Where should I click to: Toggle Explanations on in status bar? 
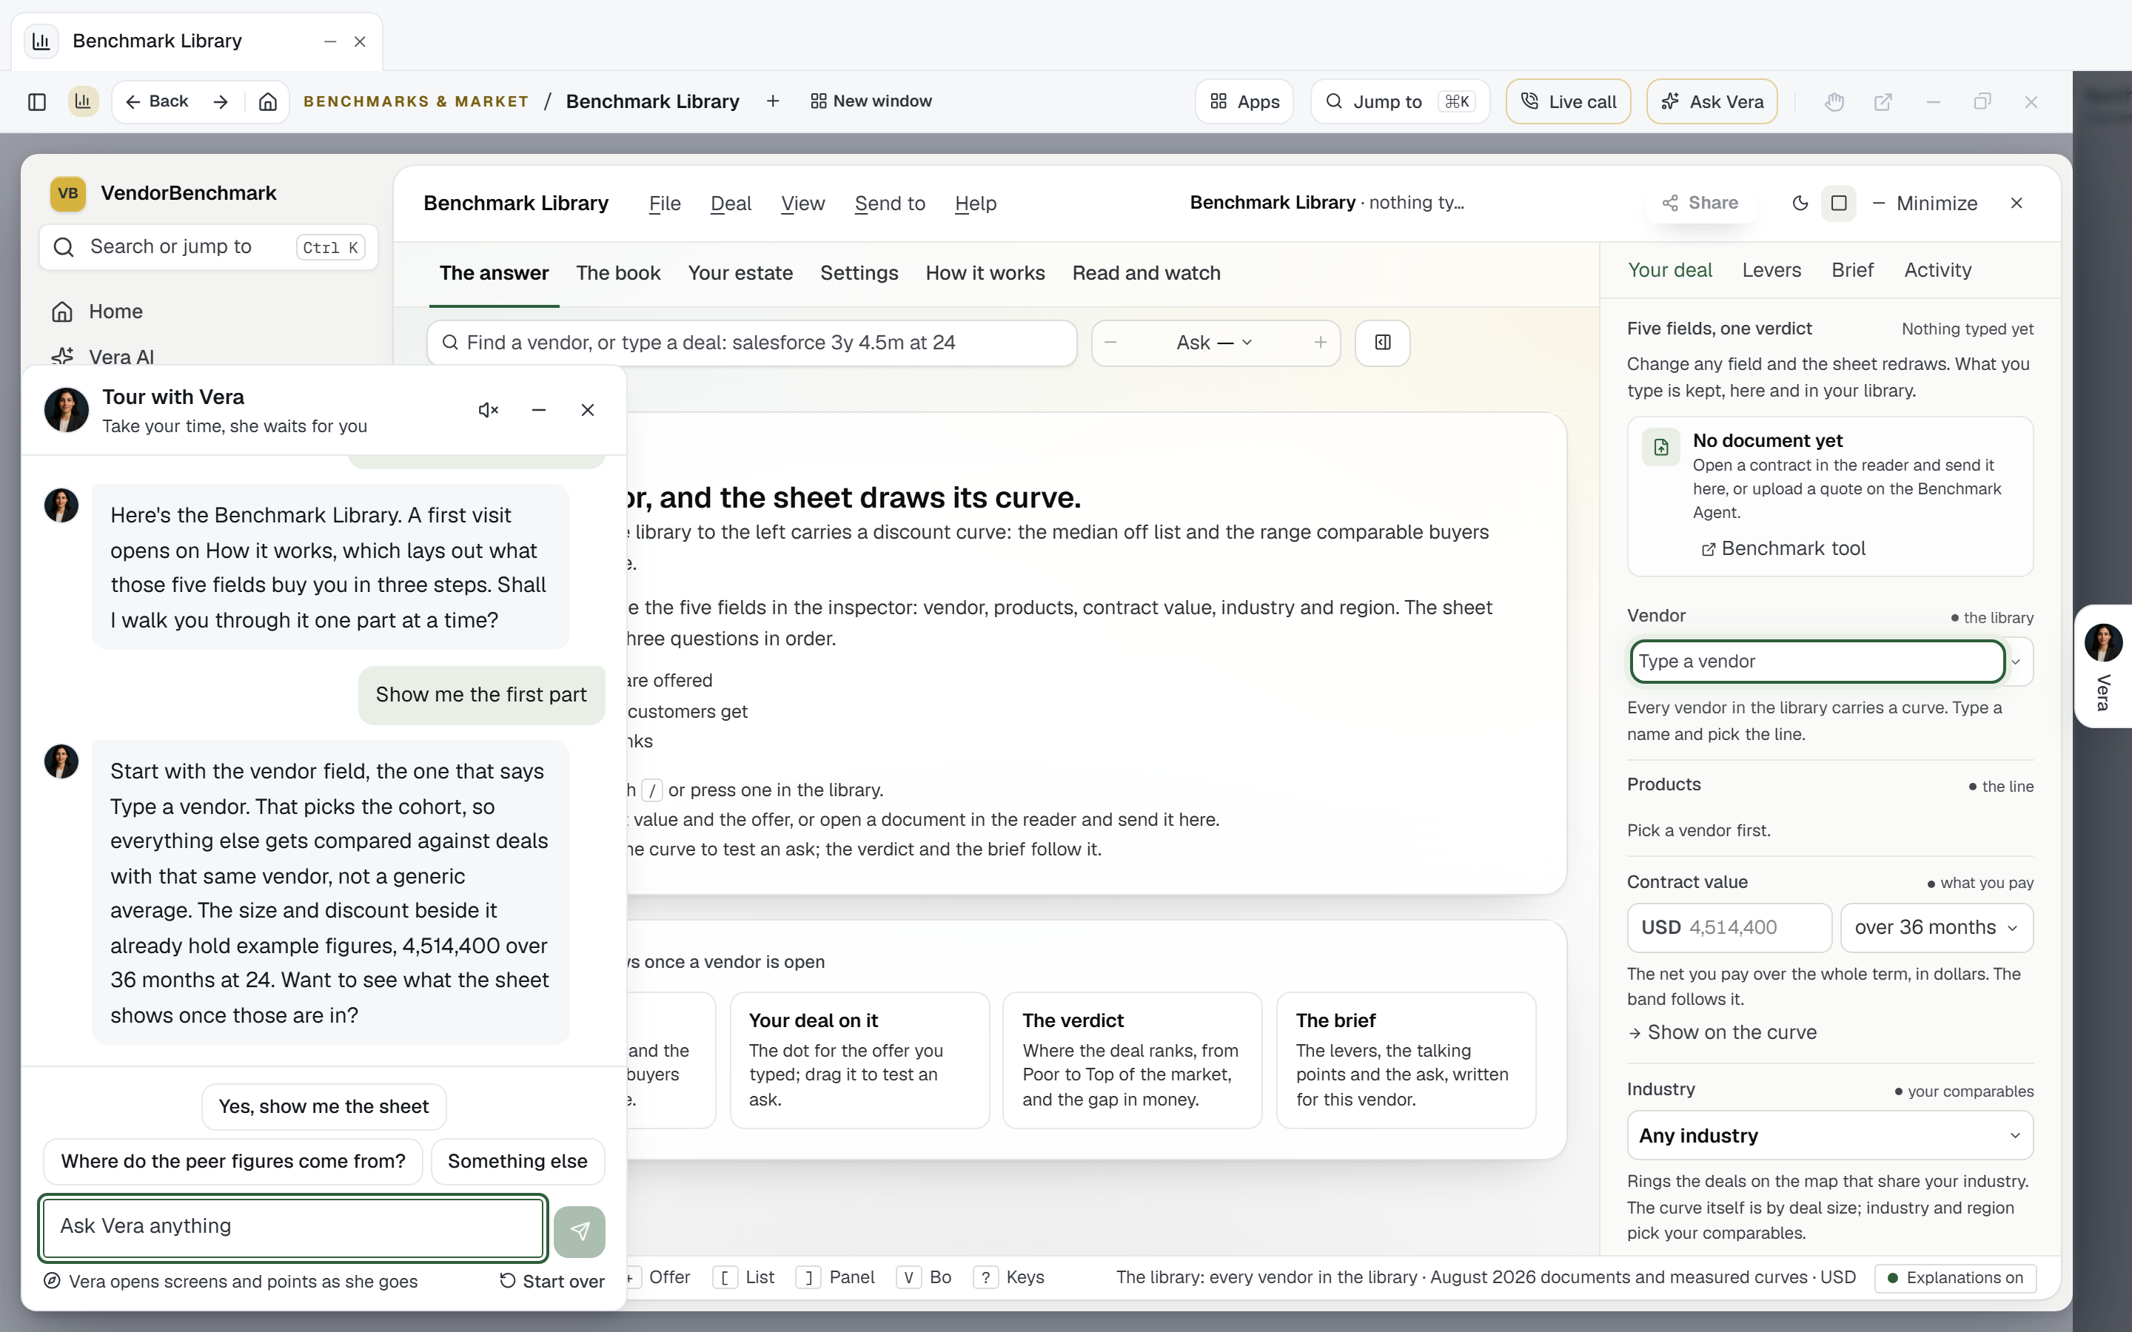pyautogui.click(x=1956, y=1277)
